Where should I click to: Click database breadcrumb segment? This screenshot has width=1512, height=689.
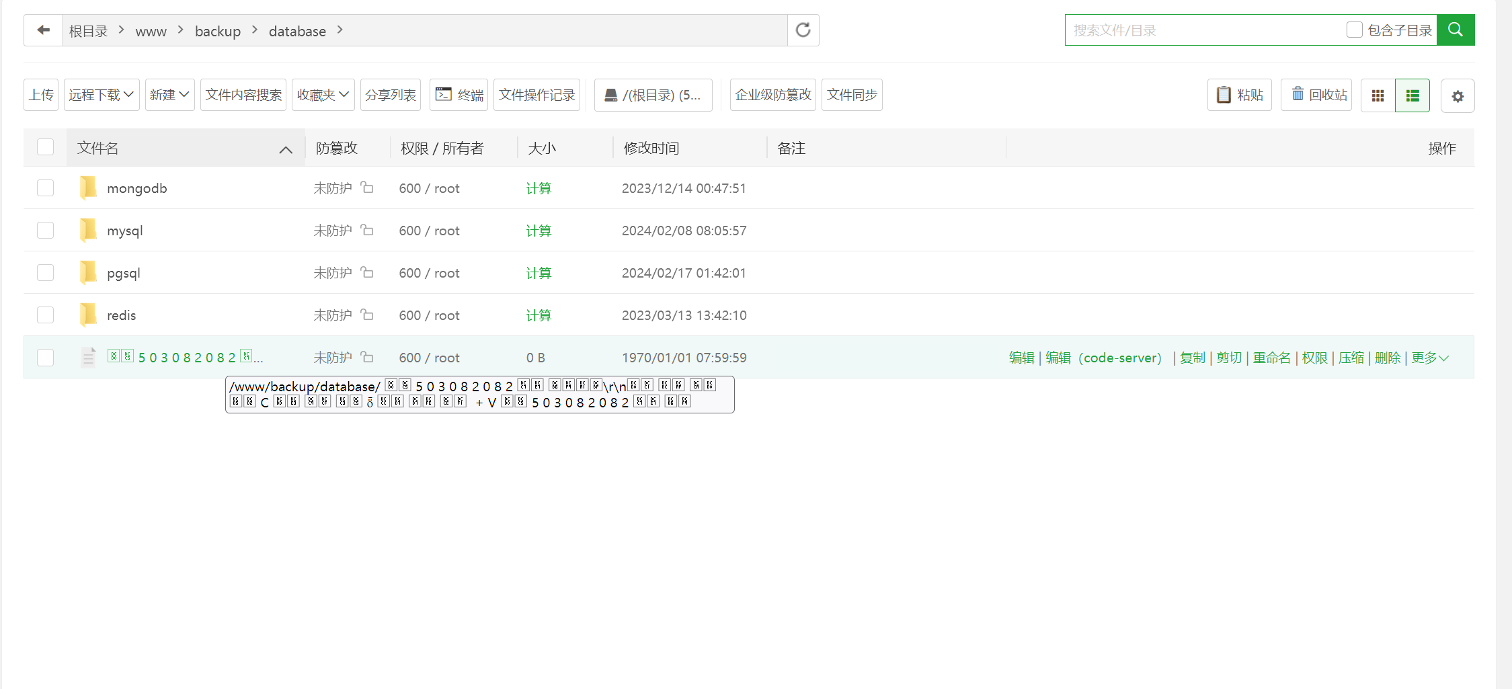pos(297,31)
